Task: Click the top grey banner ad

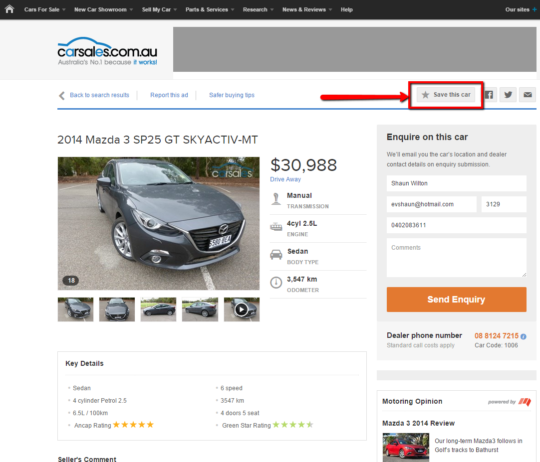Action: point(355,49)
